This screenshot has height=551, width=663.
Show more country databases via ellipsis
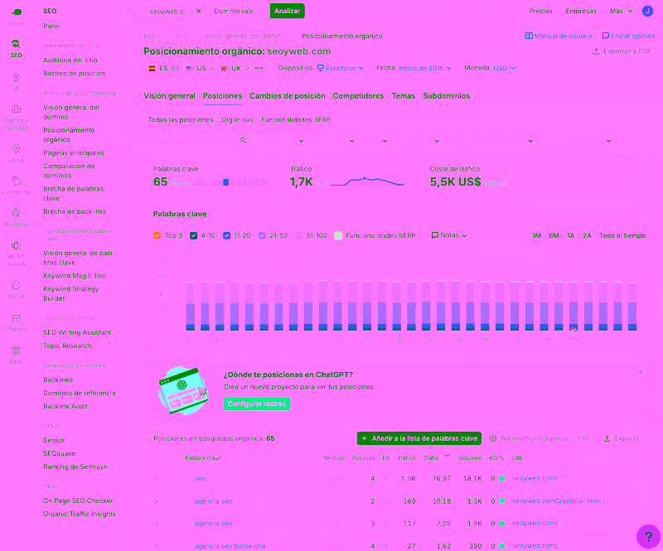[259, 68]
